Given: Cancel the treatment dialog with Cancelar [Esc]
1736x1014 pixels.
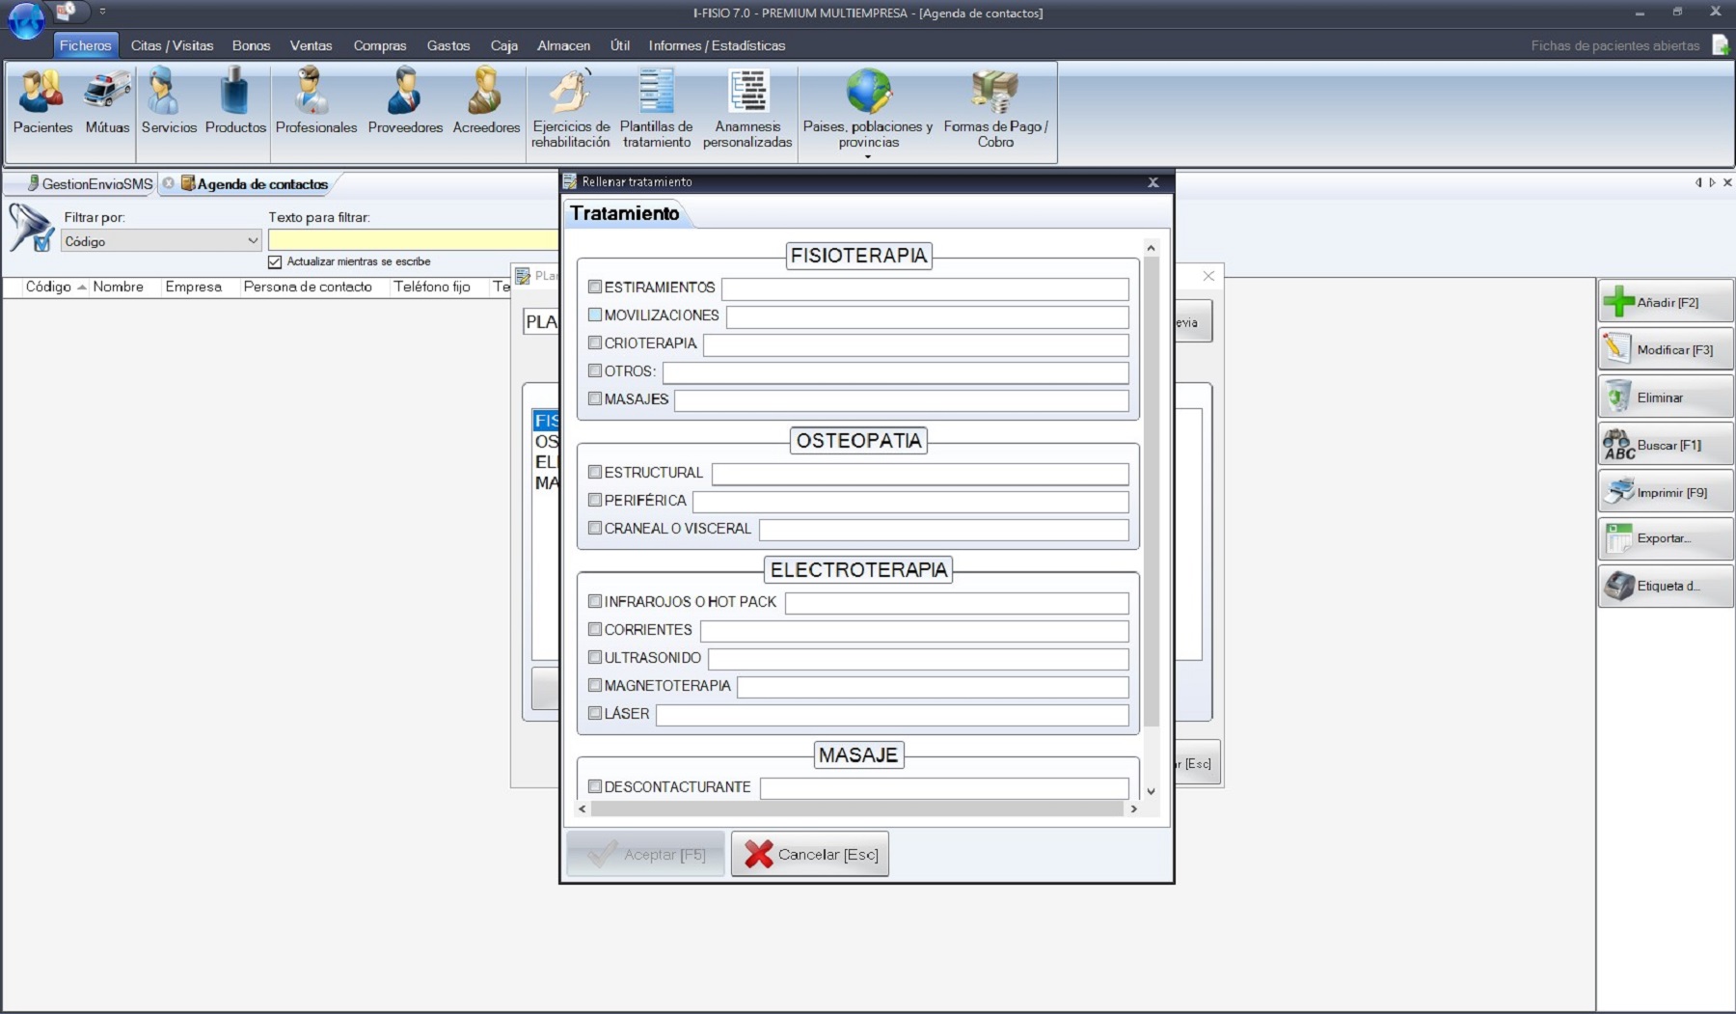Looking at the screenshot, I should pos(810,854).
